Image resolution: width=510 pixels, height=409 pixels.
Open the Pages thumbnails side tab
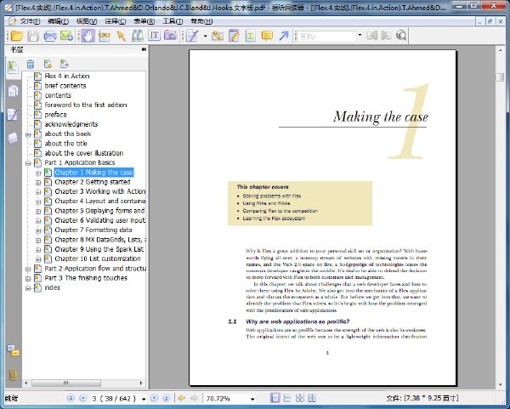pos(13,92)
